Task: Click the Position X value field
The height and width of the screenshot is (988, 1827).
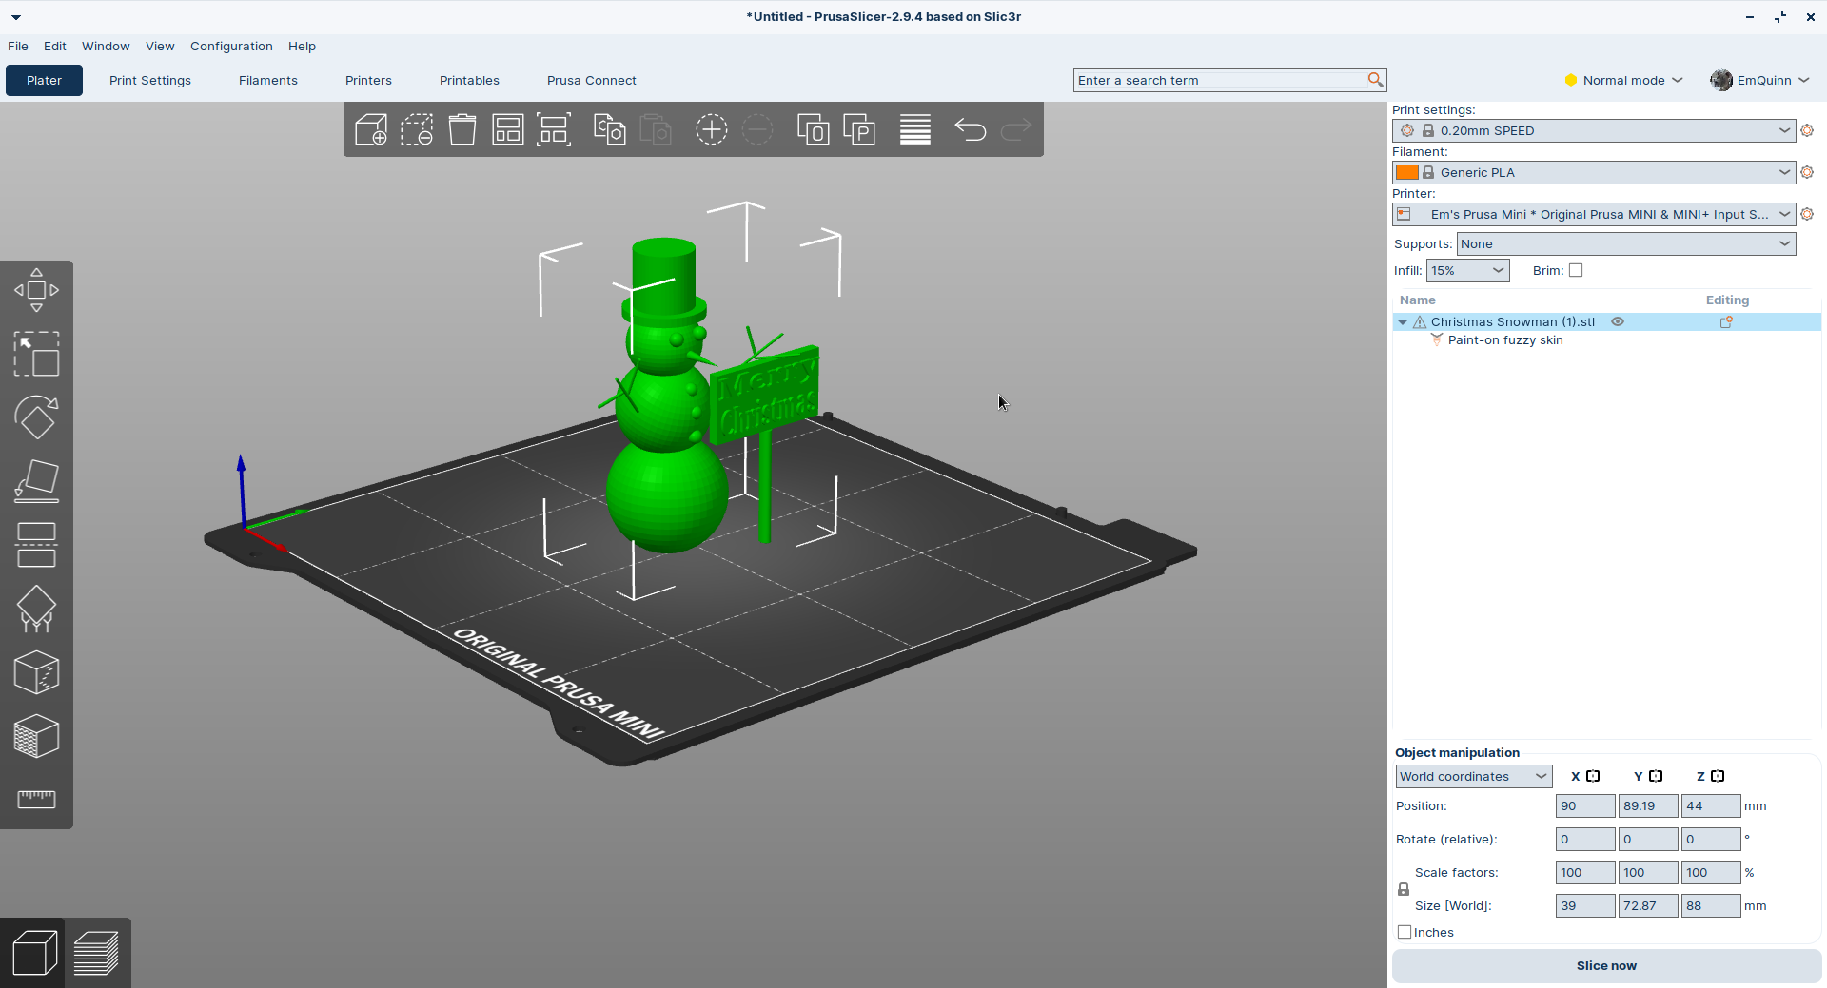Action: (x=1585, y=805)
